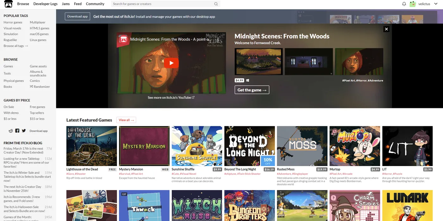This screenshot has height=221, width=443.
Task: Go to the Jams page
Action: (x=66, y=4)
